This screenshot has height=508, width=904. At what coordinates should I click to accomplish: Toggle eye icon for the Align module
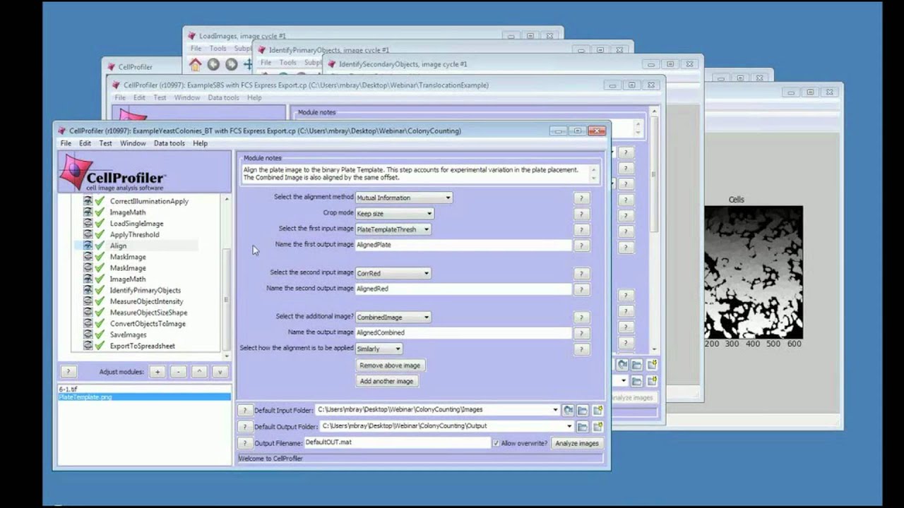pyautogui.click(x=88, y=246)
